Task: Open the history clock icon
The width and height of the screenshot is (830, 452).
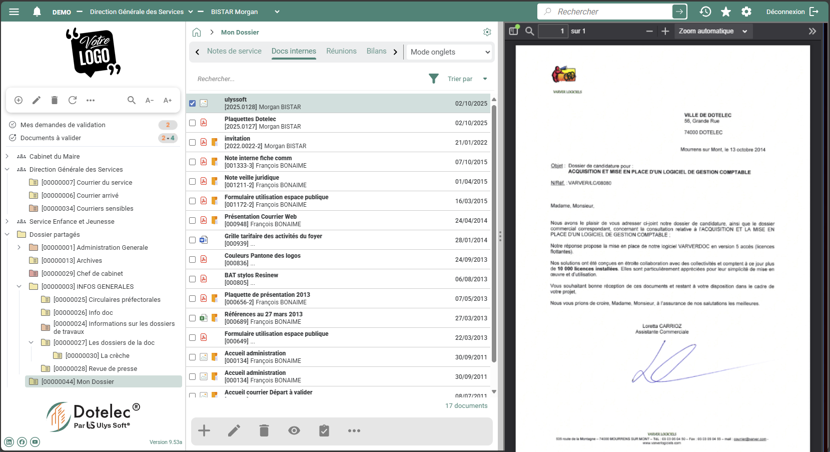Action: (x=705, y=12)
